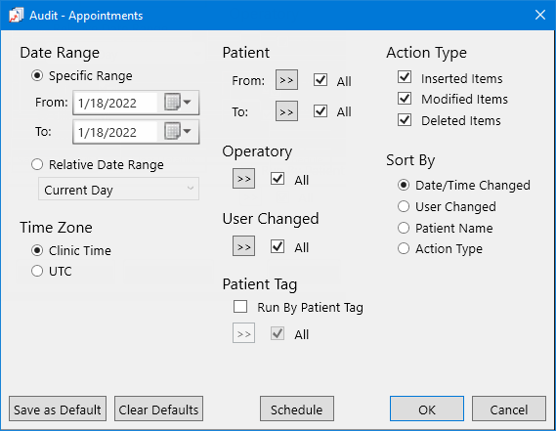Click the Patient To selection arrows button
Image resolution: width=556 pixels, height=431 pixels.
coord(286,111)
